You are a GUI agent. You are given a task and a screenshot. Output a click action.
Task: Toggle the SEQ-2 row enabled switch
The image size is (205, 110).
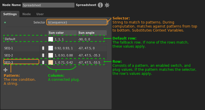[x=43, y=55]
